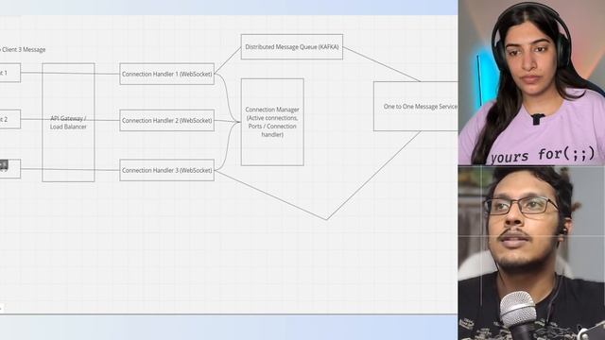Click the 'Client 3 Message' text label
The image size is (605, 340).
click(x=23, y=49)
